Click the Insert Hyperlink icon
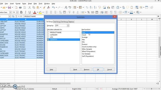The image size is (161, 90). (x=124, y=7)
